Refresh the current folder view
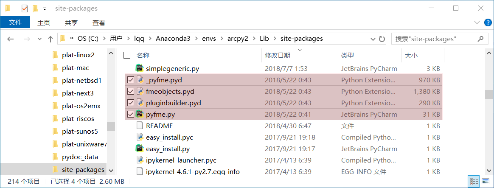 pyautogui.click(x=382, y=39)
